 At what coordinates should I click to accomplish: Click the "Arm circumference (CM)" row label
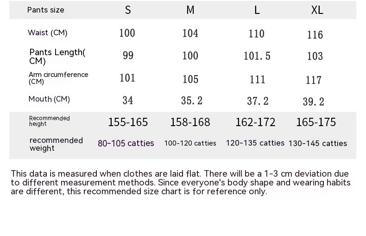point(58,78)
